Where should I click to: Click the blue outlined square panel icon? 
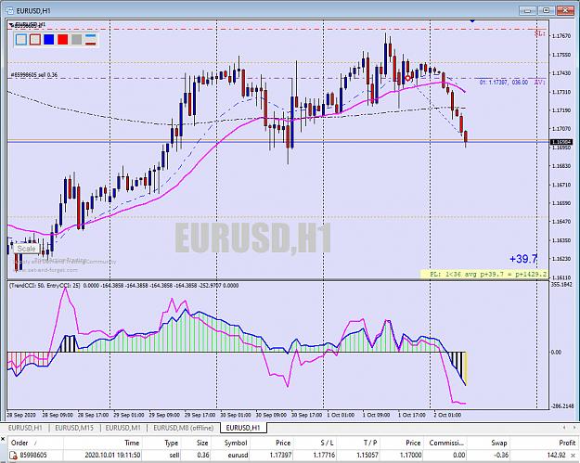pos(21,40)
